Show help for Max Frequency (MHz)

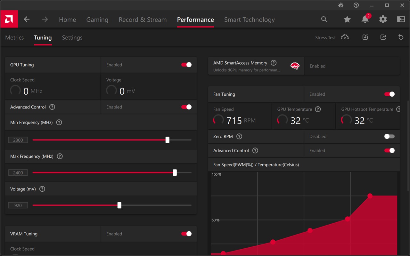tap(60, 156)
